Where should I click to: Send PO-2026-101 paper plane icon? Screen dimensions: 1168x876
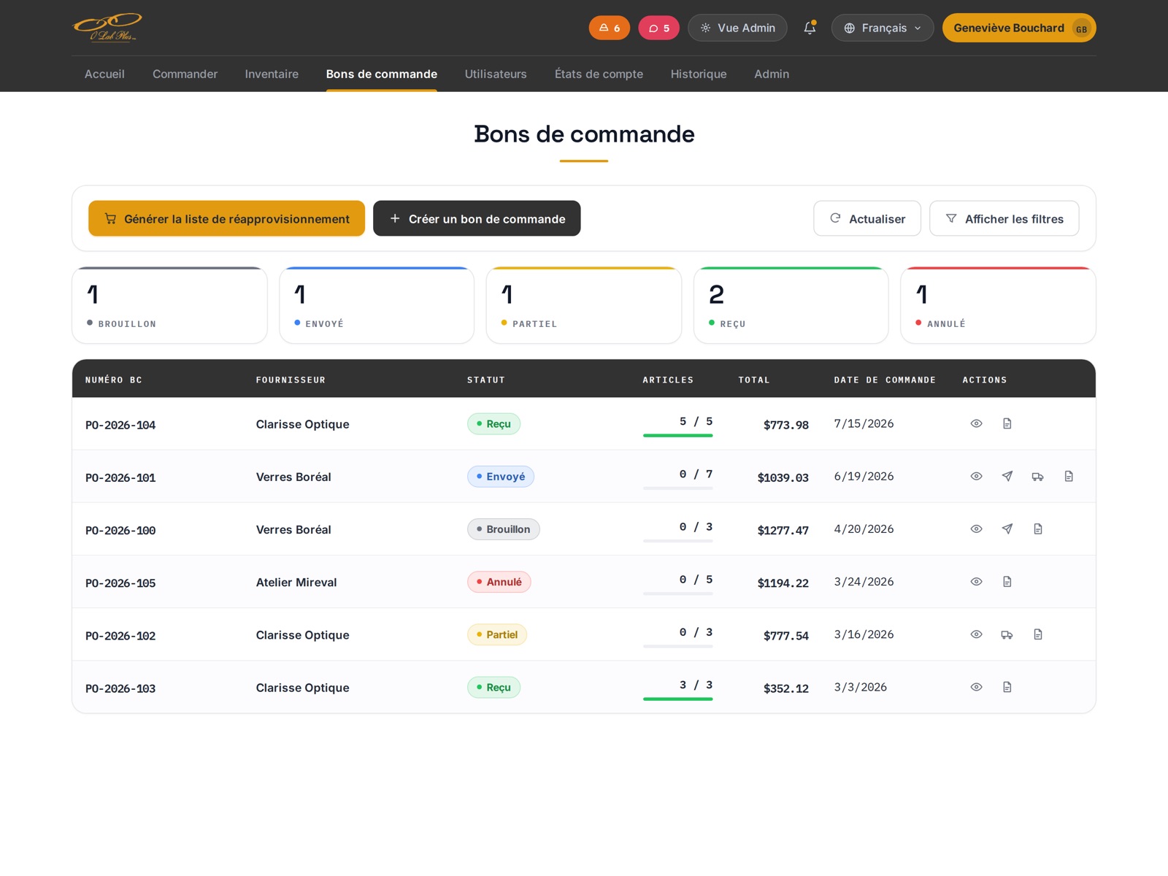tap(1007, 477)
